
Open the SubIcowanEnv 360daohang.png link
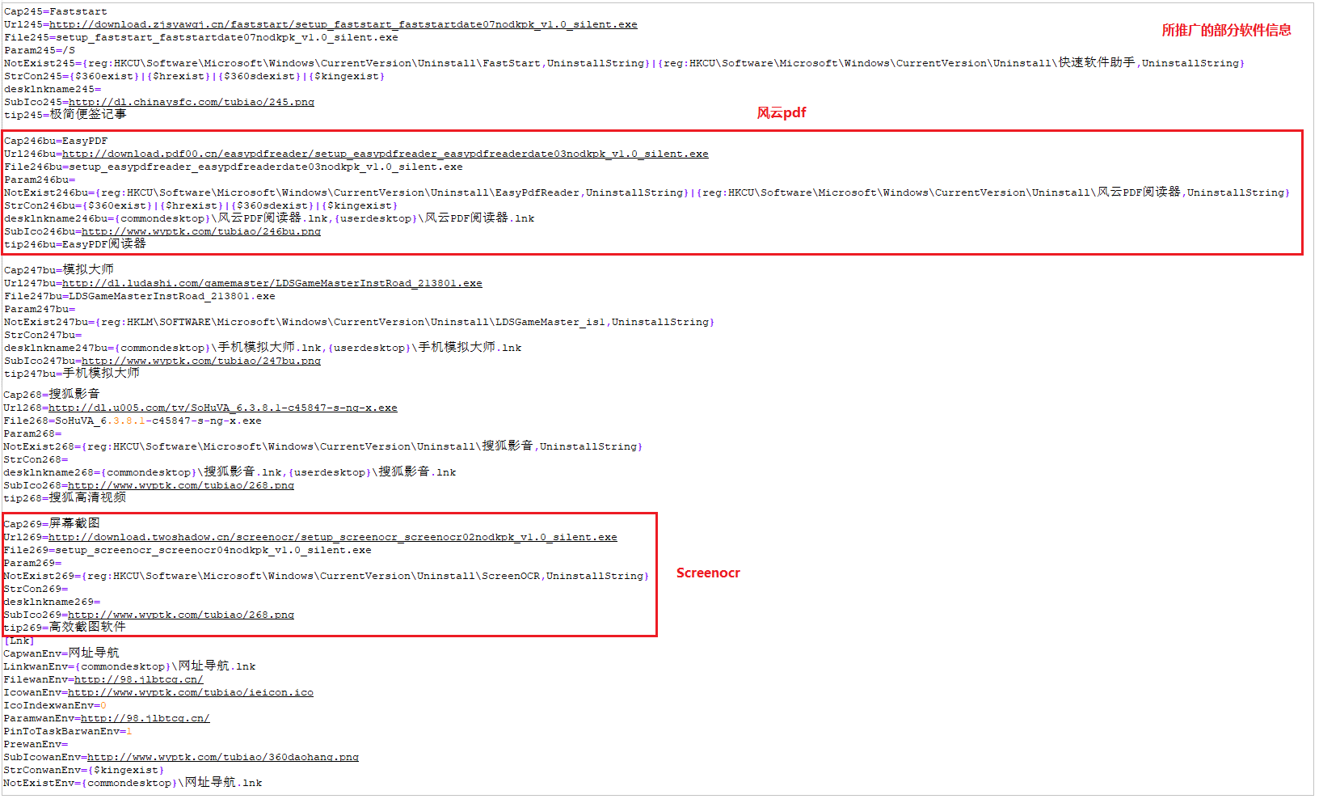click(223, 758)
